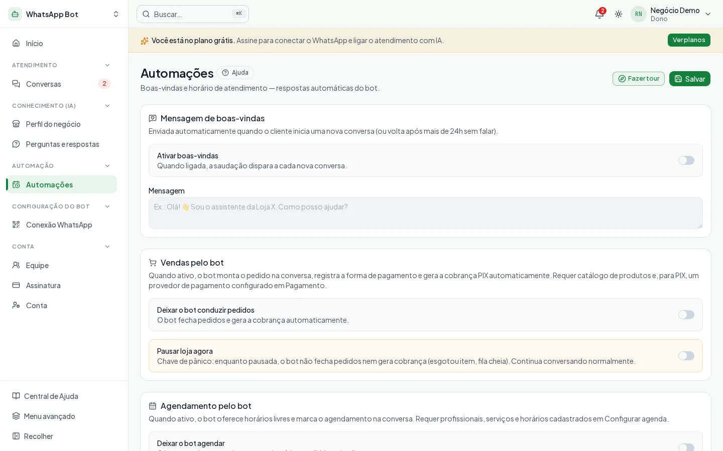This screenshot has height=451, width=723.
Task: Focus the Buscar search field
Action: pyautogui.click(x=193, y=14)
